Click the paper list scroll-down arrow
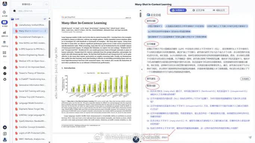Screen dimensions: 255x143 pyautogui.click(x=49, y=142)
